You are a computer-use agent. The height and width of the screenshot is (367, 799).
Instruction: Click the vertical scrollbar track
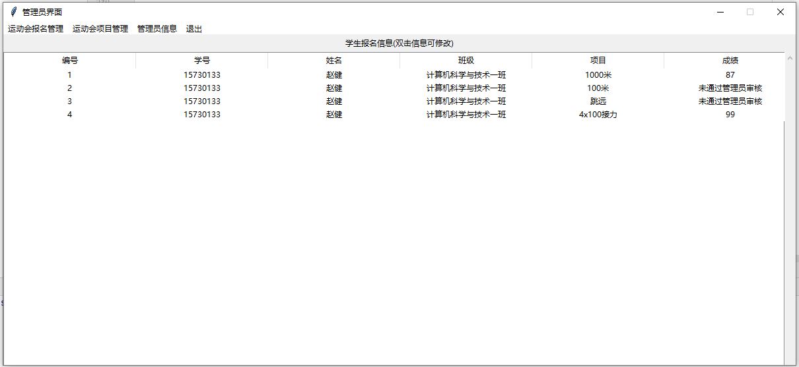(790, 214)
